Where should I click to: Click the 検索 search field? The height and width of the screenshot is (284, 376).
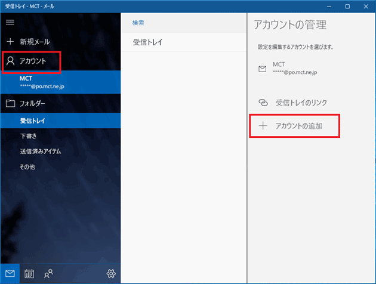point(184,23)
